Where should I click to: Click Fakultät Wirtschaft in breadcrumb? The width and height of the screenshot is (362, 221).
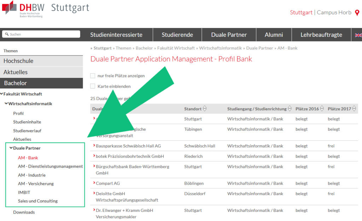[176, 48]
